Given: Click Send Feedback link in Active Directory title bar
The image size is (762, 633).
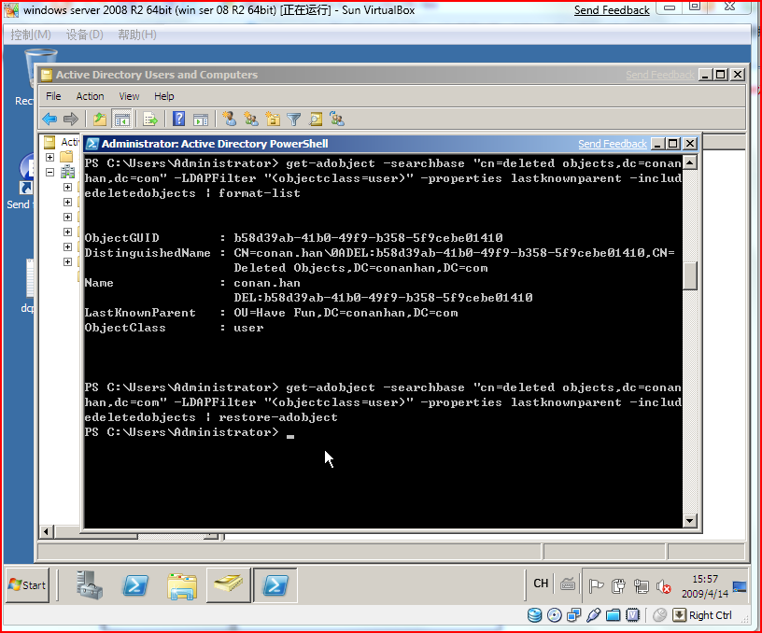Looking at the screenshot, I should coord(660,75).
